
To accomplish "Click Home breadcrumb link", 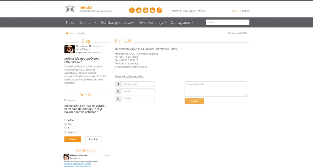I will coord(71,33).
